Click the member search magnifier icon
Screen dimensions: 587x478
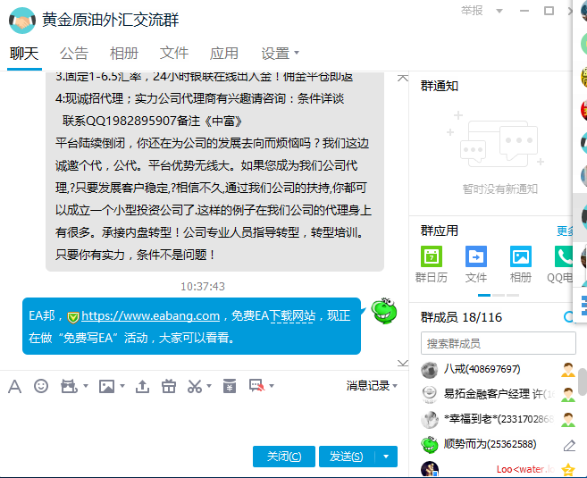pyautogui.click(x=568, y=317)
